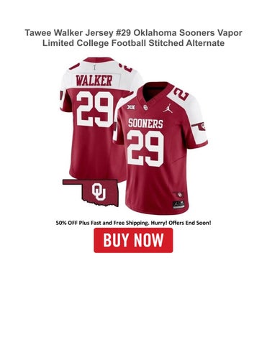
Task: Click the SOONERS wordmark on front jersey
Action: pos(145,124)
